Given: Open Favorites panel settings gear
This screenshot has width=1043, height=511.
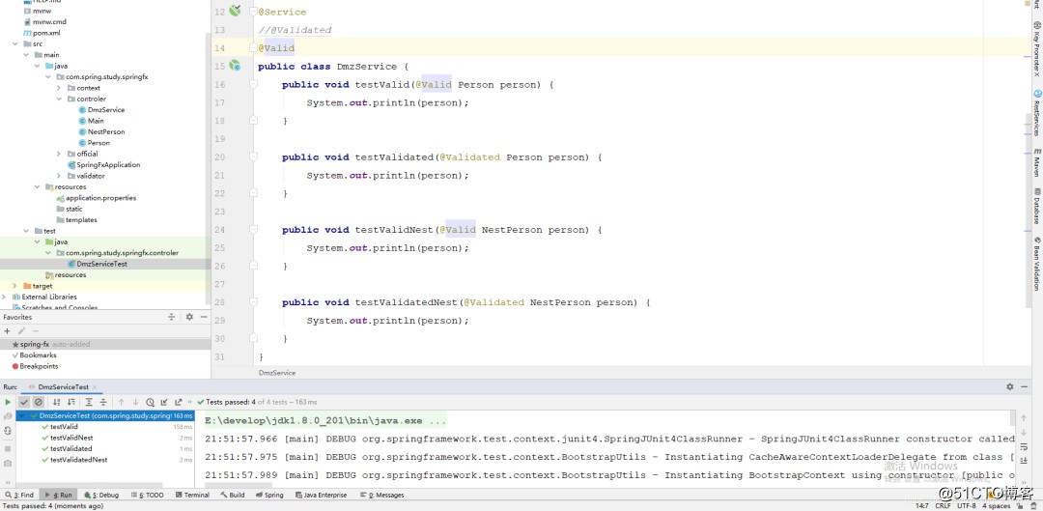Looking at the screenshot, I should (189, 318).
